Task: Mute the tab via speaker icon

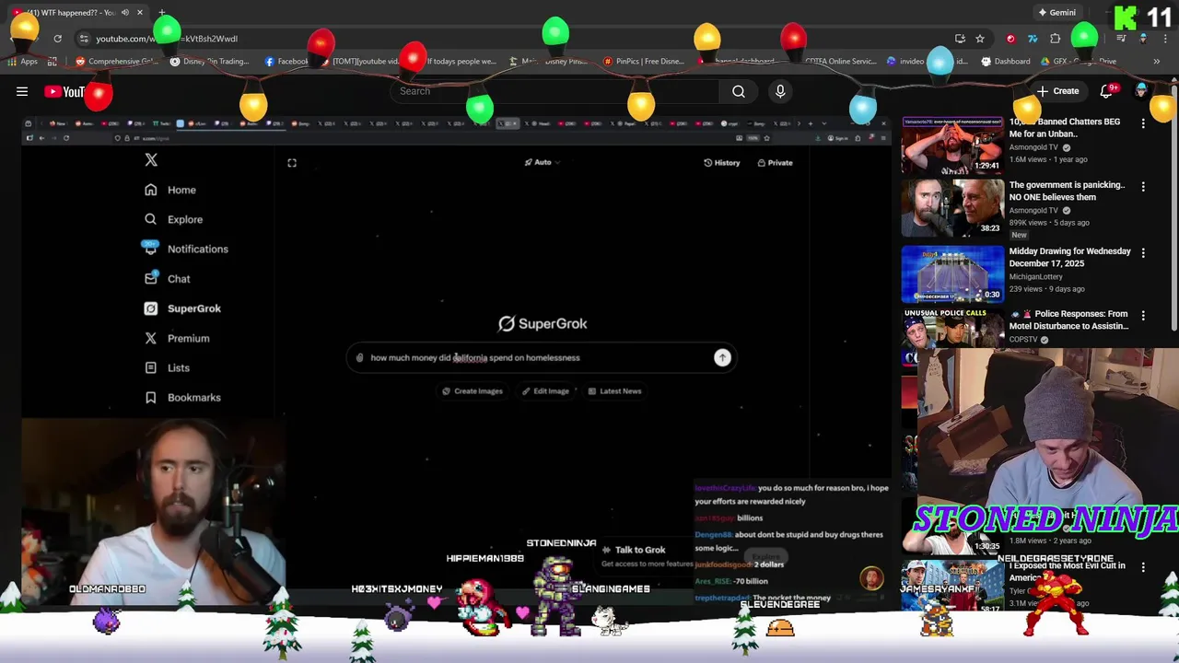Action: (x=125, y=13)
